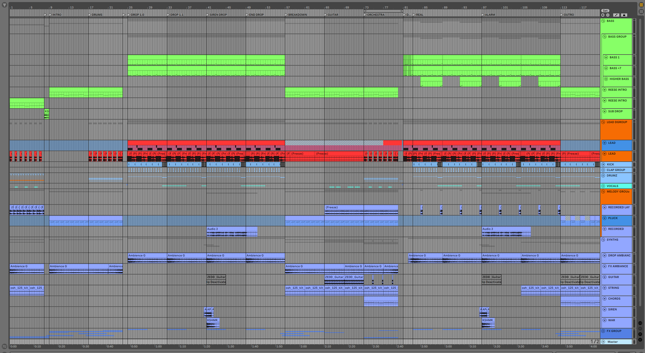The image size is (645, 353).
Task: Toggle the track Delay D button
Action: 640,340
